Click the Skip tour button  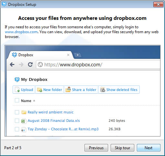tap(122, 148)
